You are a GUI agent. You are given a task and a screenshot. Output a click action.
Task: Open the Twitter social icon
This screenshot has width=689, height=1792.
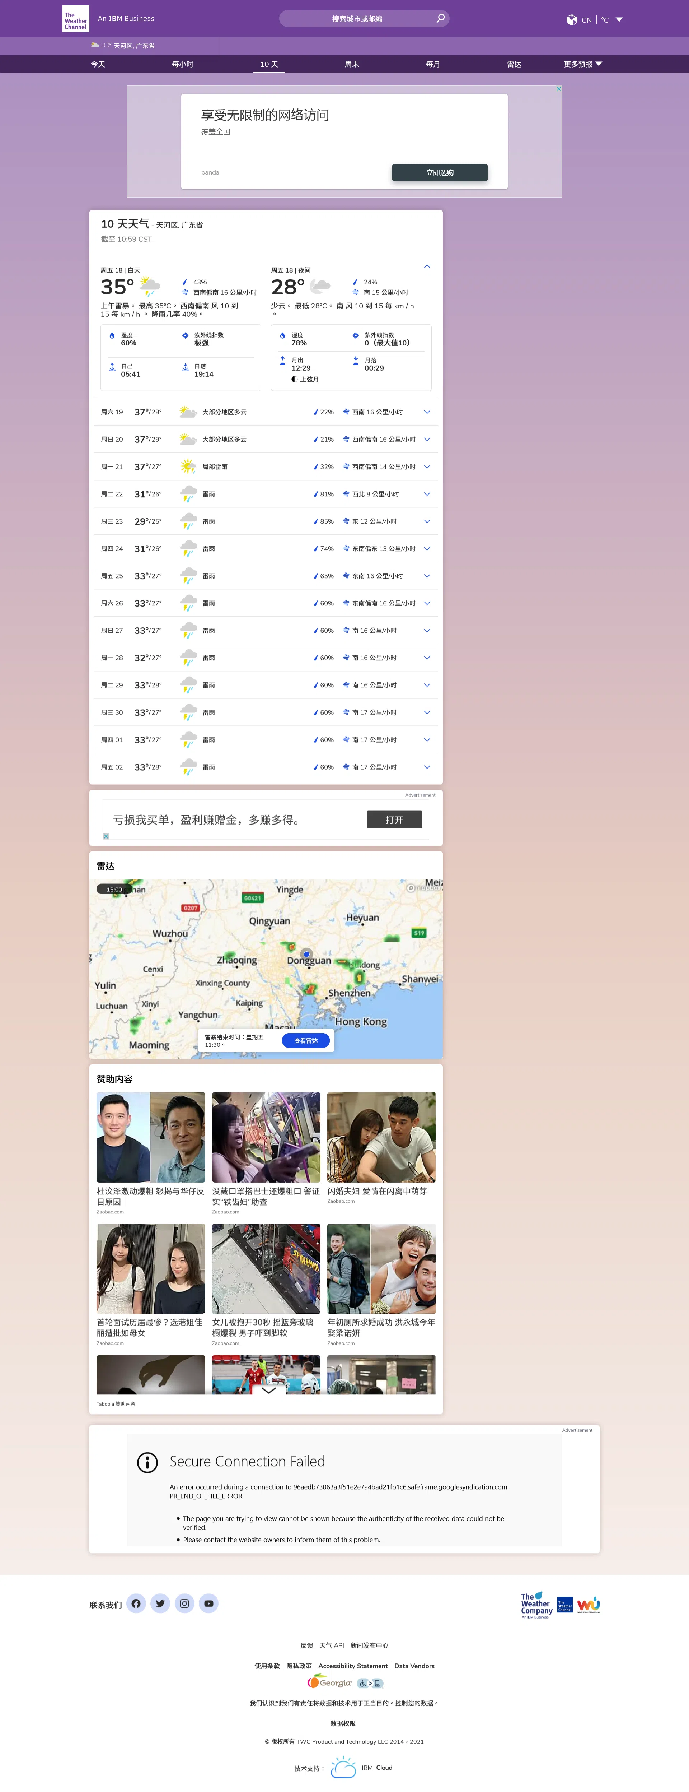161,1603
